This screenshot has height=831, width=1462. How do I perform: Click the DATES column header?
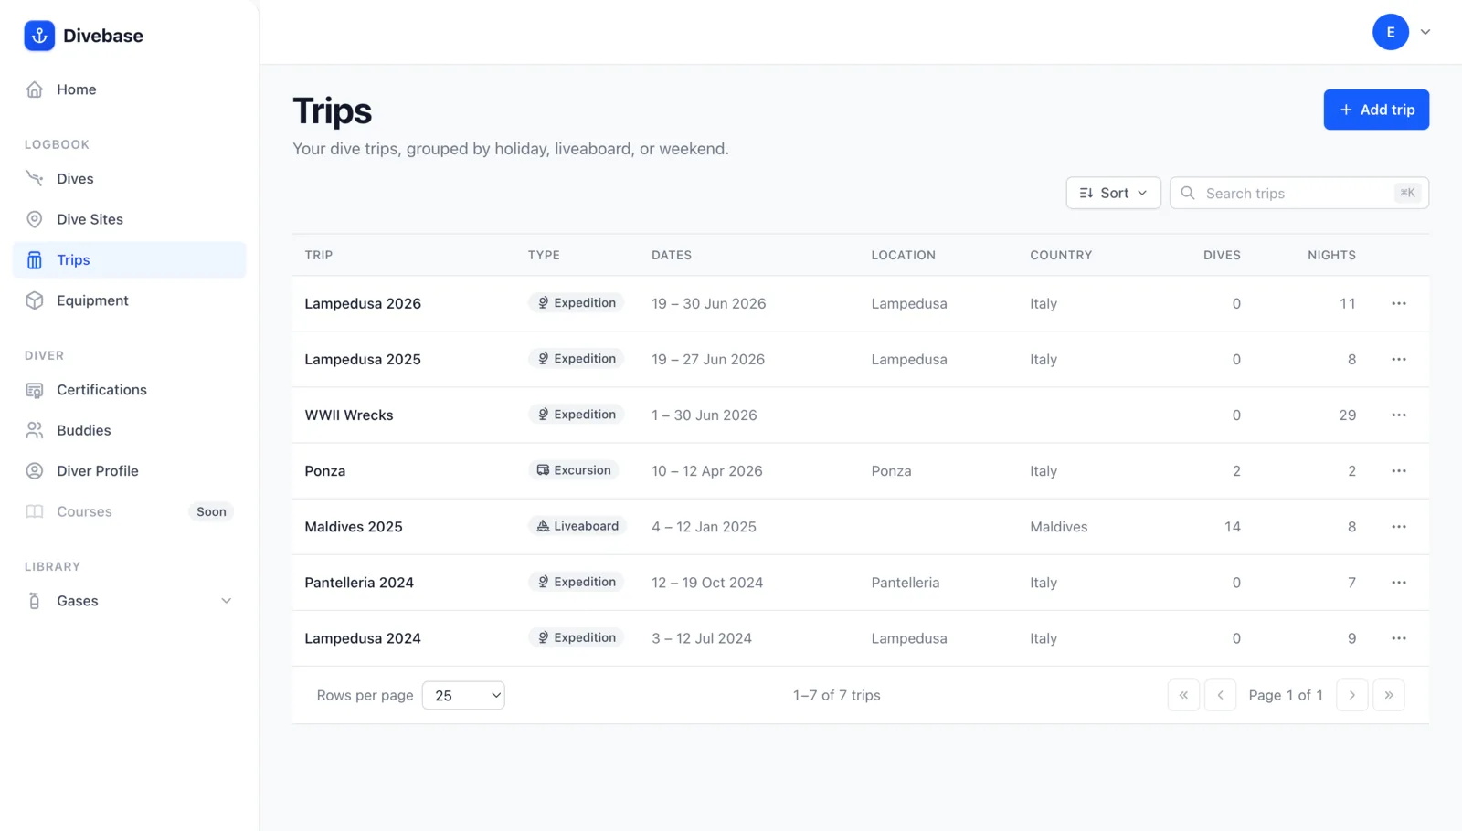[x=672, y=255]
